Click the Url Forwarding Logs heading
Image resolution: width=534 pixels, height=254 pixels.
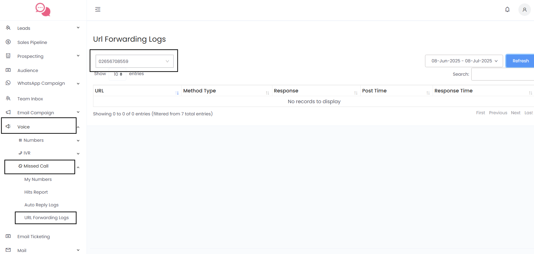tap(129, 39)
